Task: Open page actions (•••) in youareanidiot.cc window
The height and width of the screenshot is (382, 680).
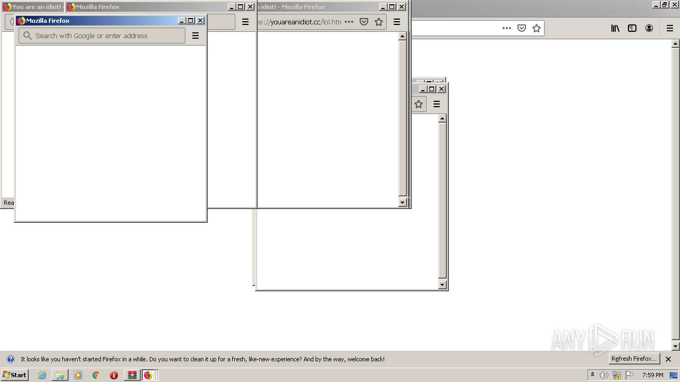Action: click(349, 22)
